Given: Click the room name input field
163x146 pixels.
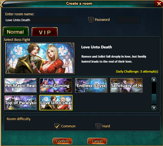Looking at the screenshot, I should (x=38, y=20).
